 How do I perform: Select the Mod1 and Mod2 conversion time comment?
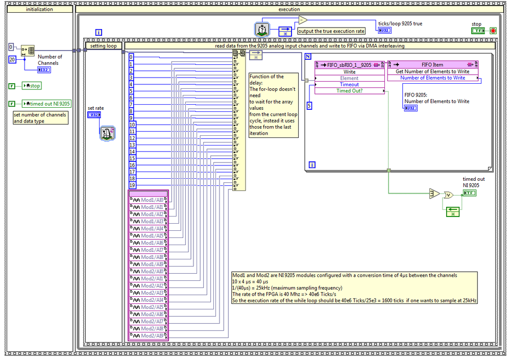(x=354, y=288)
